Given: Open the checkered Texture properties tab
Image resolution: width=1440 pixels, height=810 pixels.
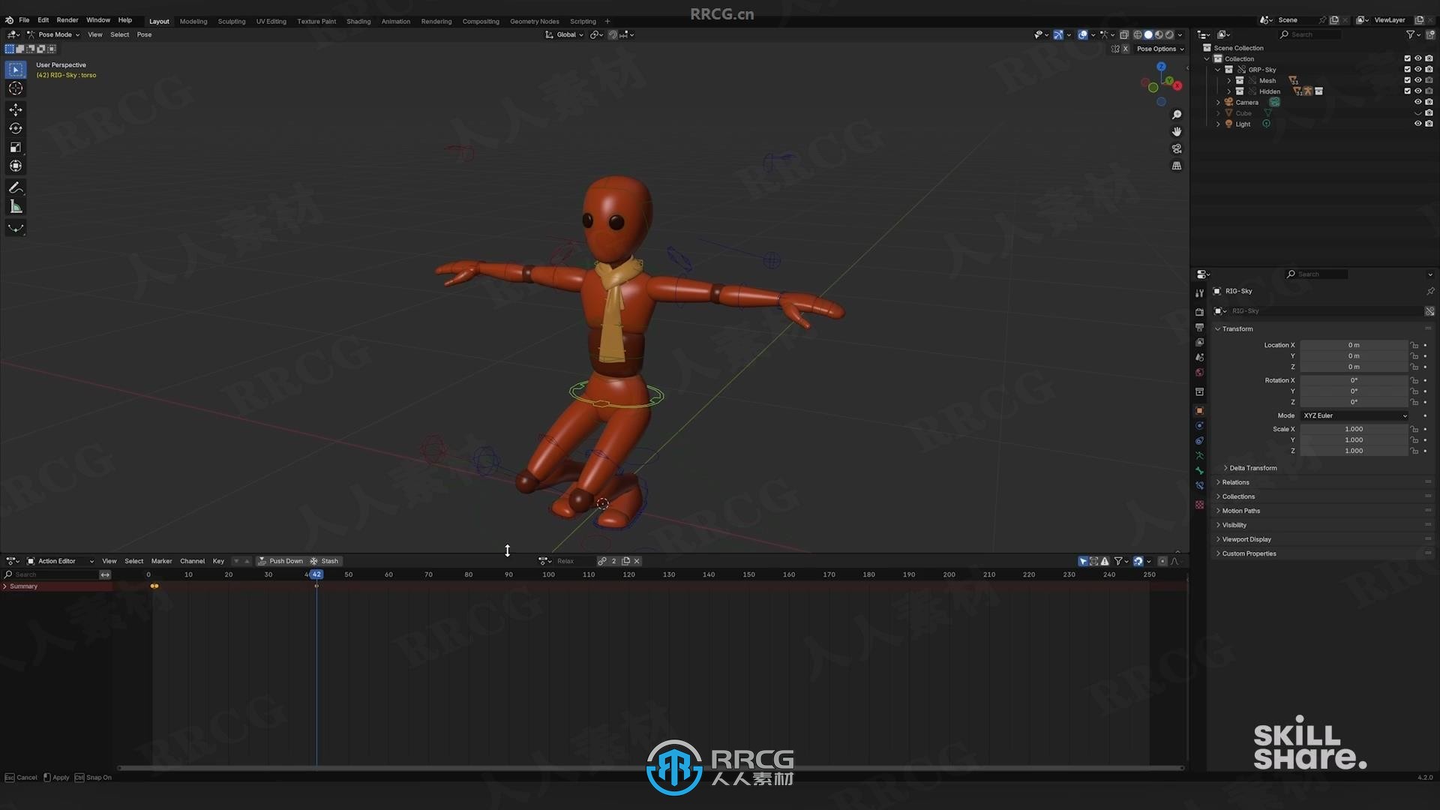Looking at the screenshot, I should point(1199,505).
